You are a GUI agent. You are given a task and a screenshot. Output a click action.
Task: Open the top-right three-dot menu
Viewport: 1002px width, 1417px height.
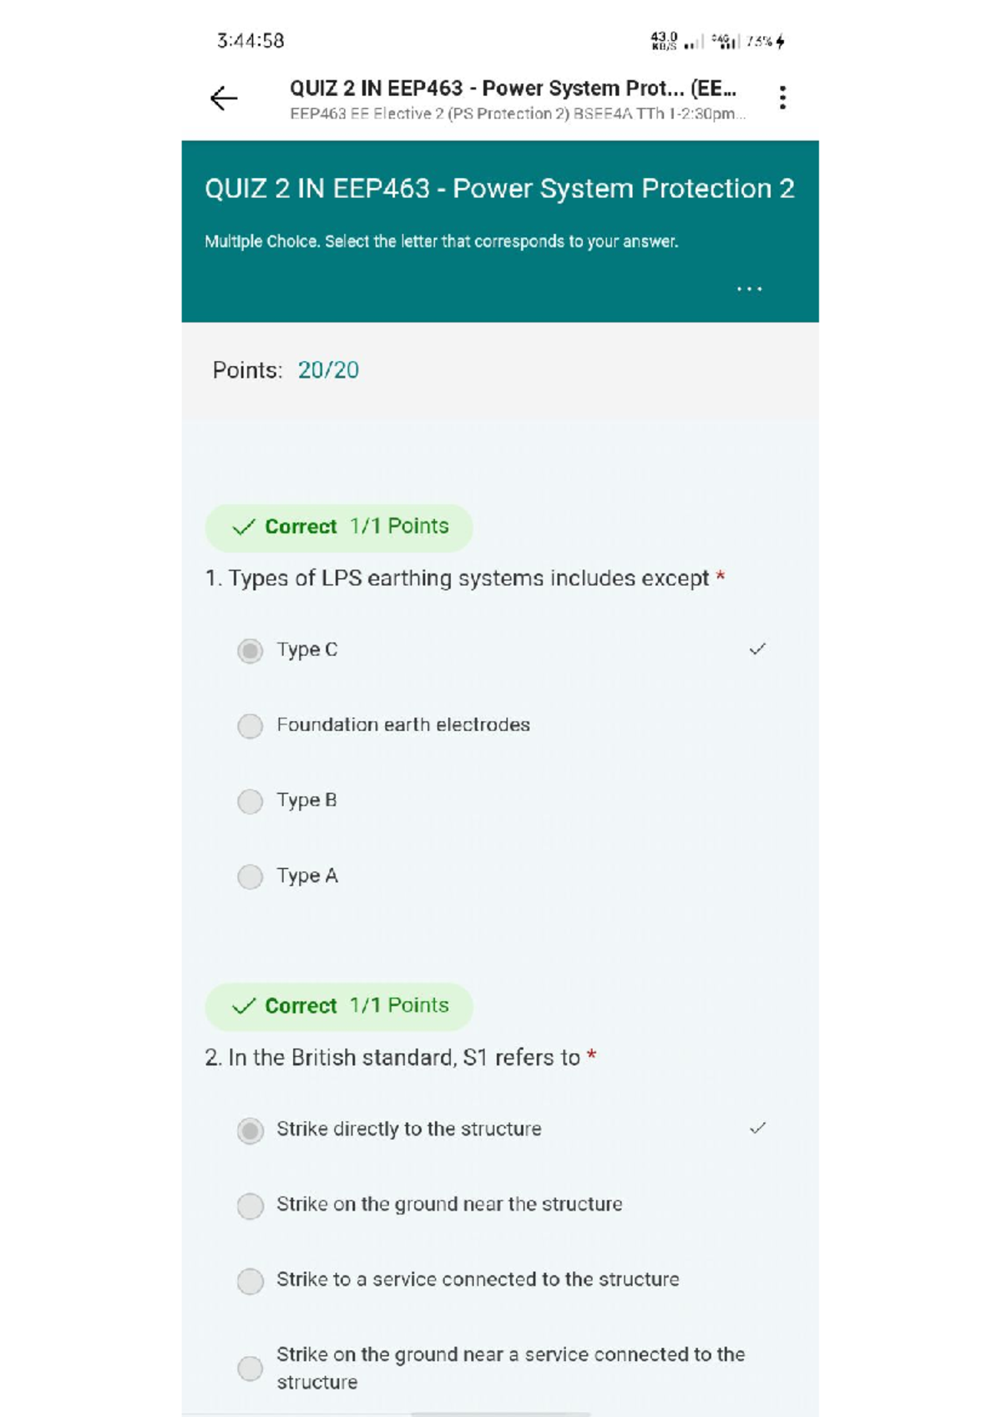tap(782, 96)
